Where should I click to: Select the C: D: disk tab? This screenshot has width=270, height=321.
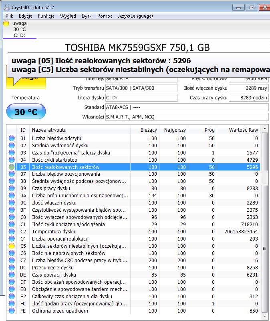click(20, 29)
